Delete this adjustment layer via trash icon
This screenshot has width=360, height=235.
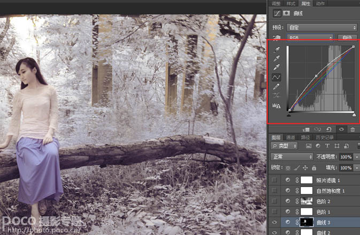point(353,129)
